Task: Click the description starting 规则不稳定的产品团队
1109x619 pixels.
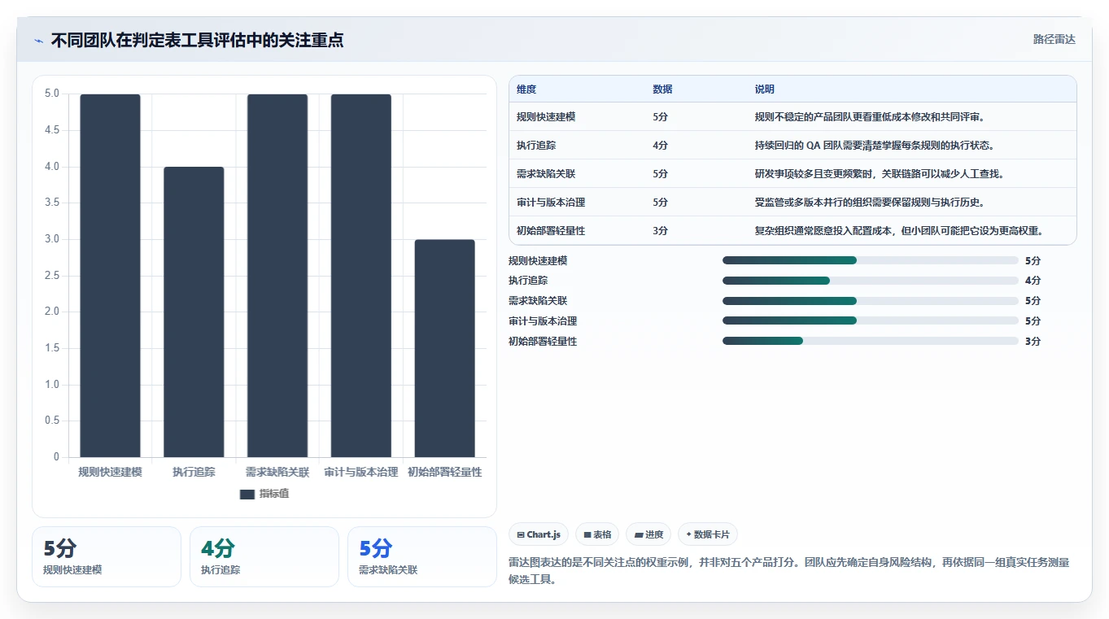Action: 870,117
